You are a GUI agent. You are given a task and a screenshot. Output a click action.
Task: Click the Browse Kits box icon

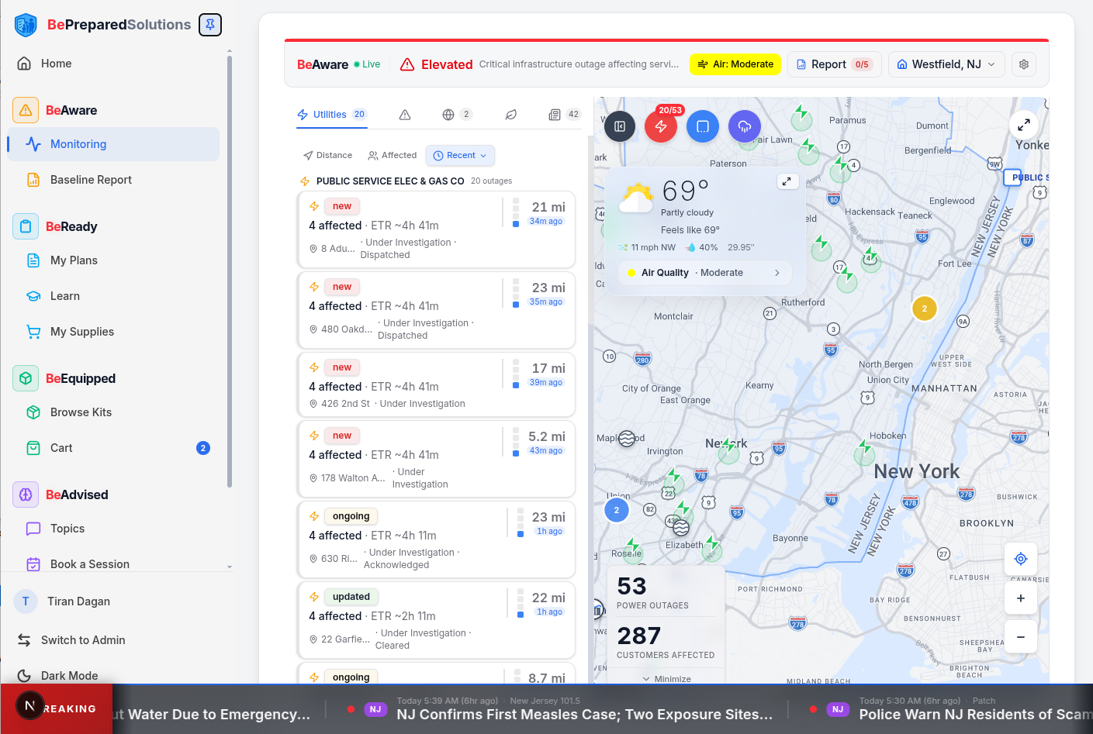(x=33, y=412)
